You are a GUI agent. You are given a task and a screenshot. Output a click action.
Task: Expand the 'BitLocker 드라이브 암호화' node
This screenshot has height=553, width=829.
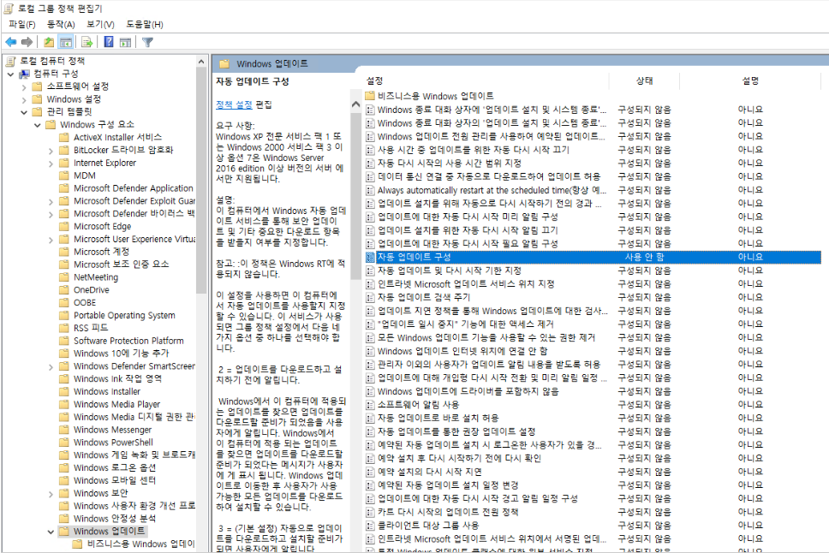click(51, 150)
